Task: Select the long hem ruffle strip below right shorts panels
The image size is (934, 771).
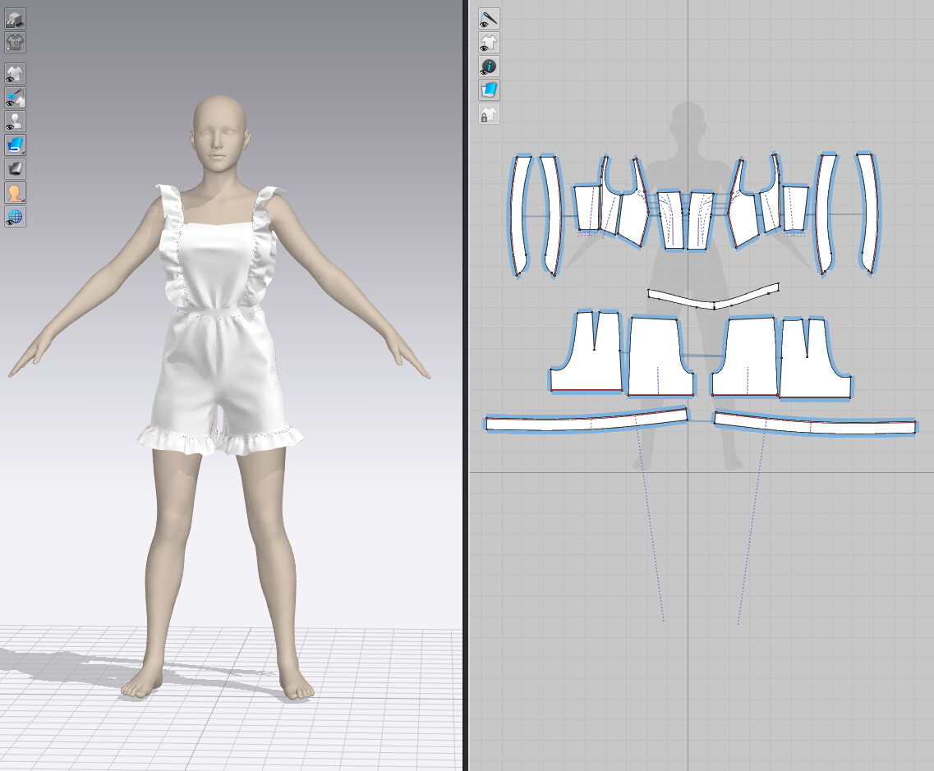Action: pos(815,424)
